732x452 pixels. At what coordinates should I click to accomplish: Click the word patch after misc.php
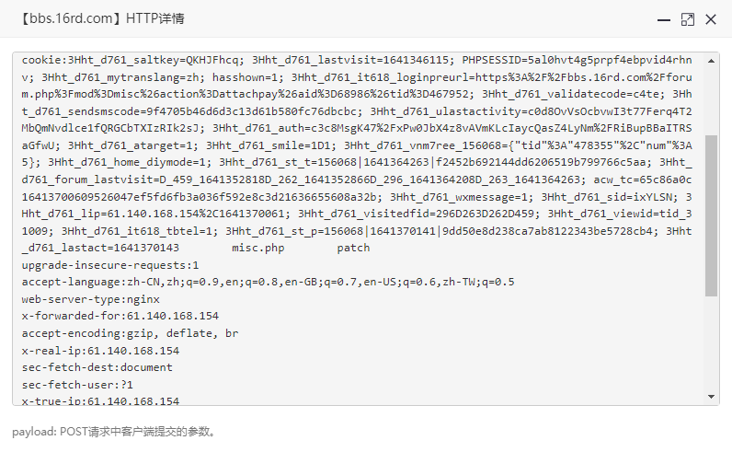click(x=353, y=248)
